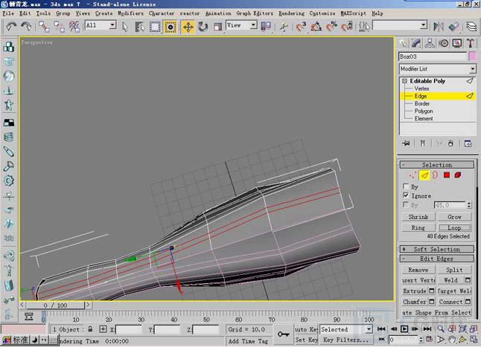
Task: Click Configure Modifier Sets icon
Action: [468, 143]
